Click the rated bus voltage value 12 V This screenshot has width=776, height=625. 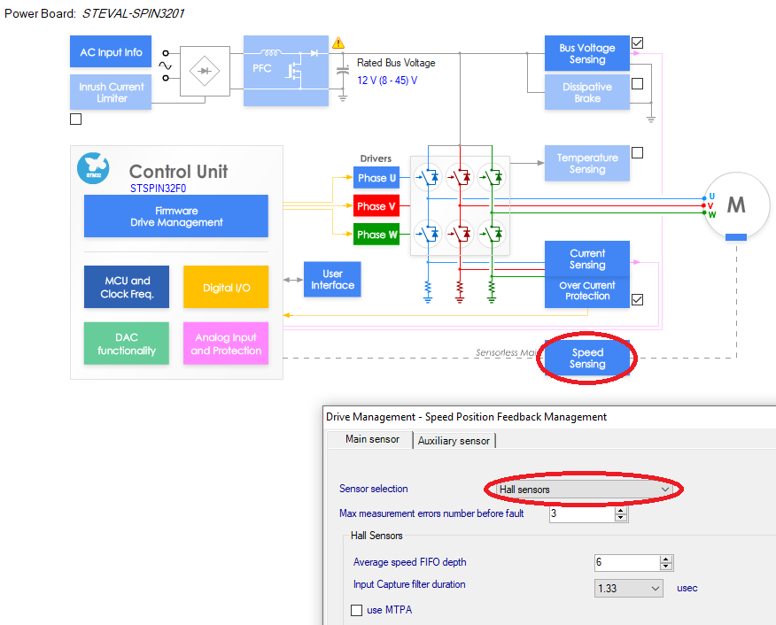pos(387,80)
